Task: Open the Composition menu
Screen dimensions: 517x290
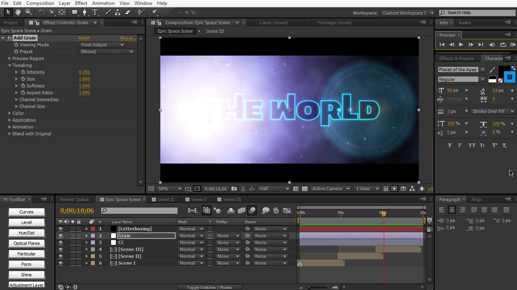Action: tap(40, 3)
